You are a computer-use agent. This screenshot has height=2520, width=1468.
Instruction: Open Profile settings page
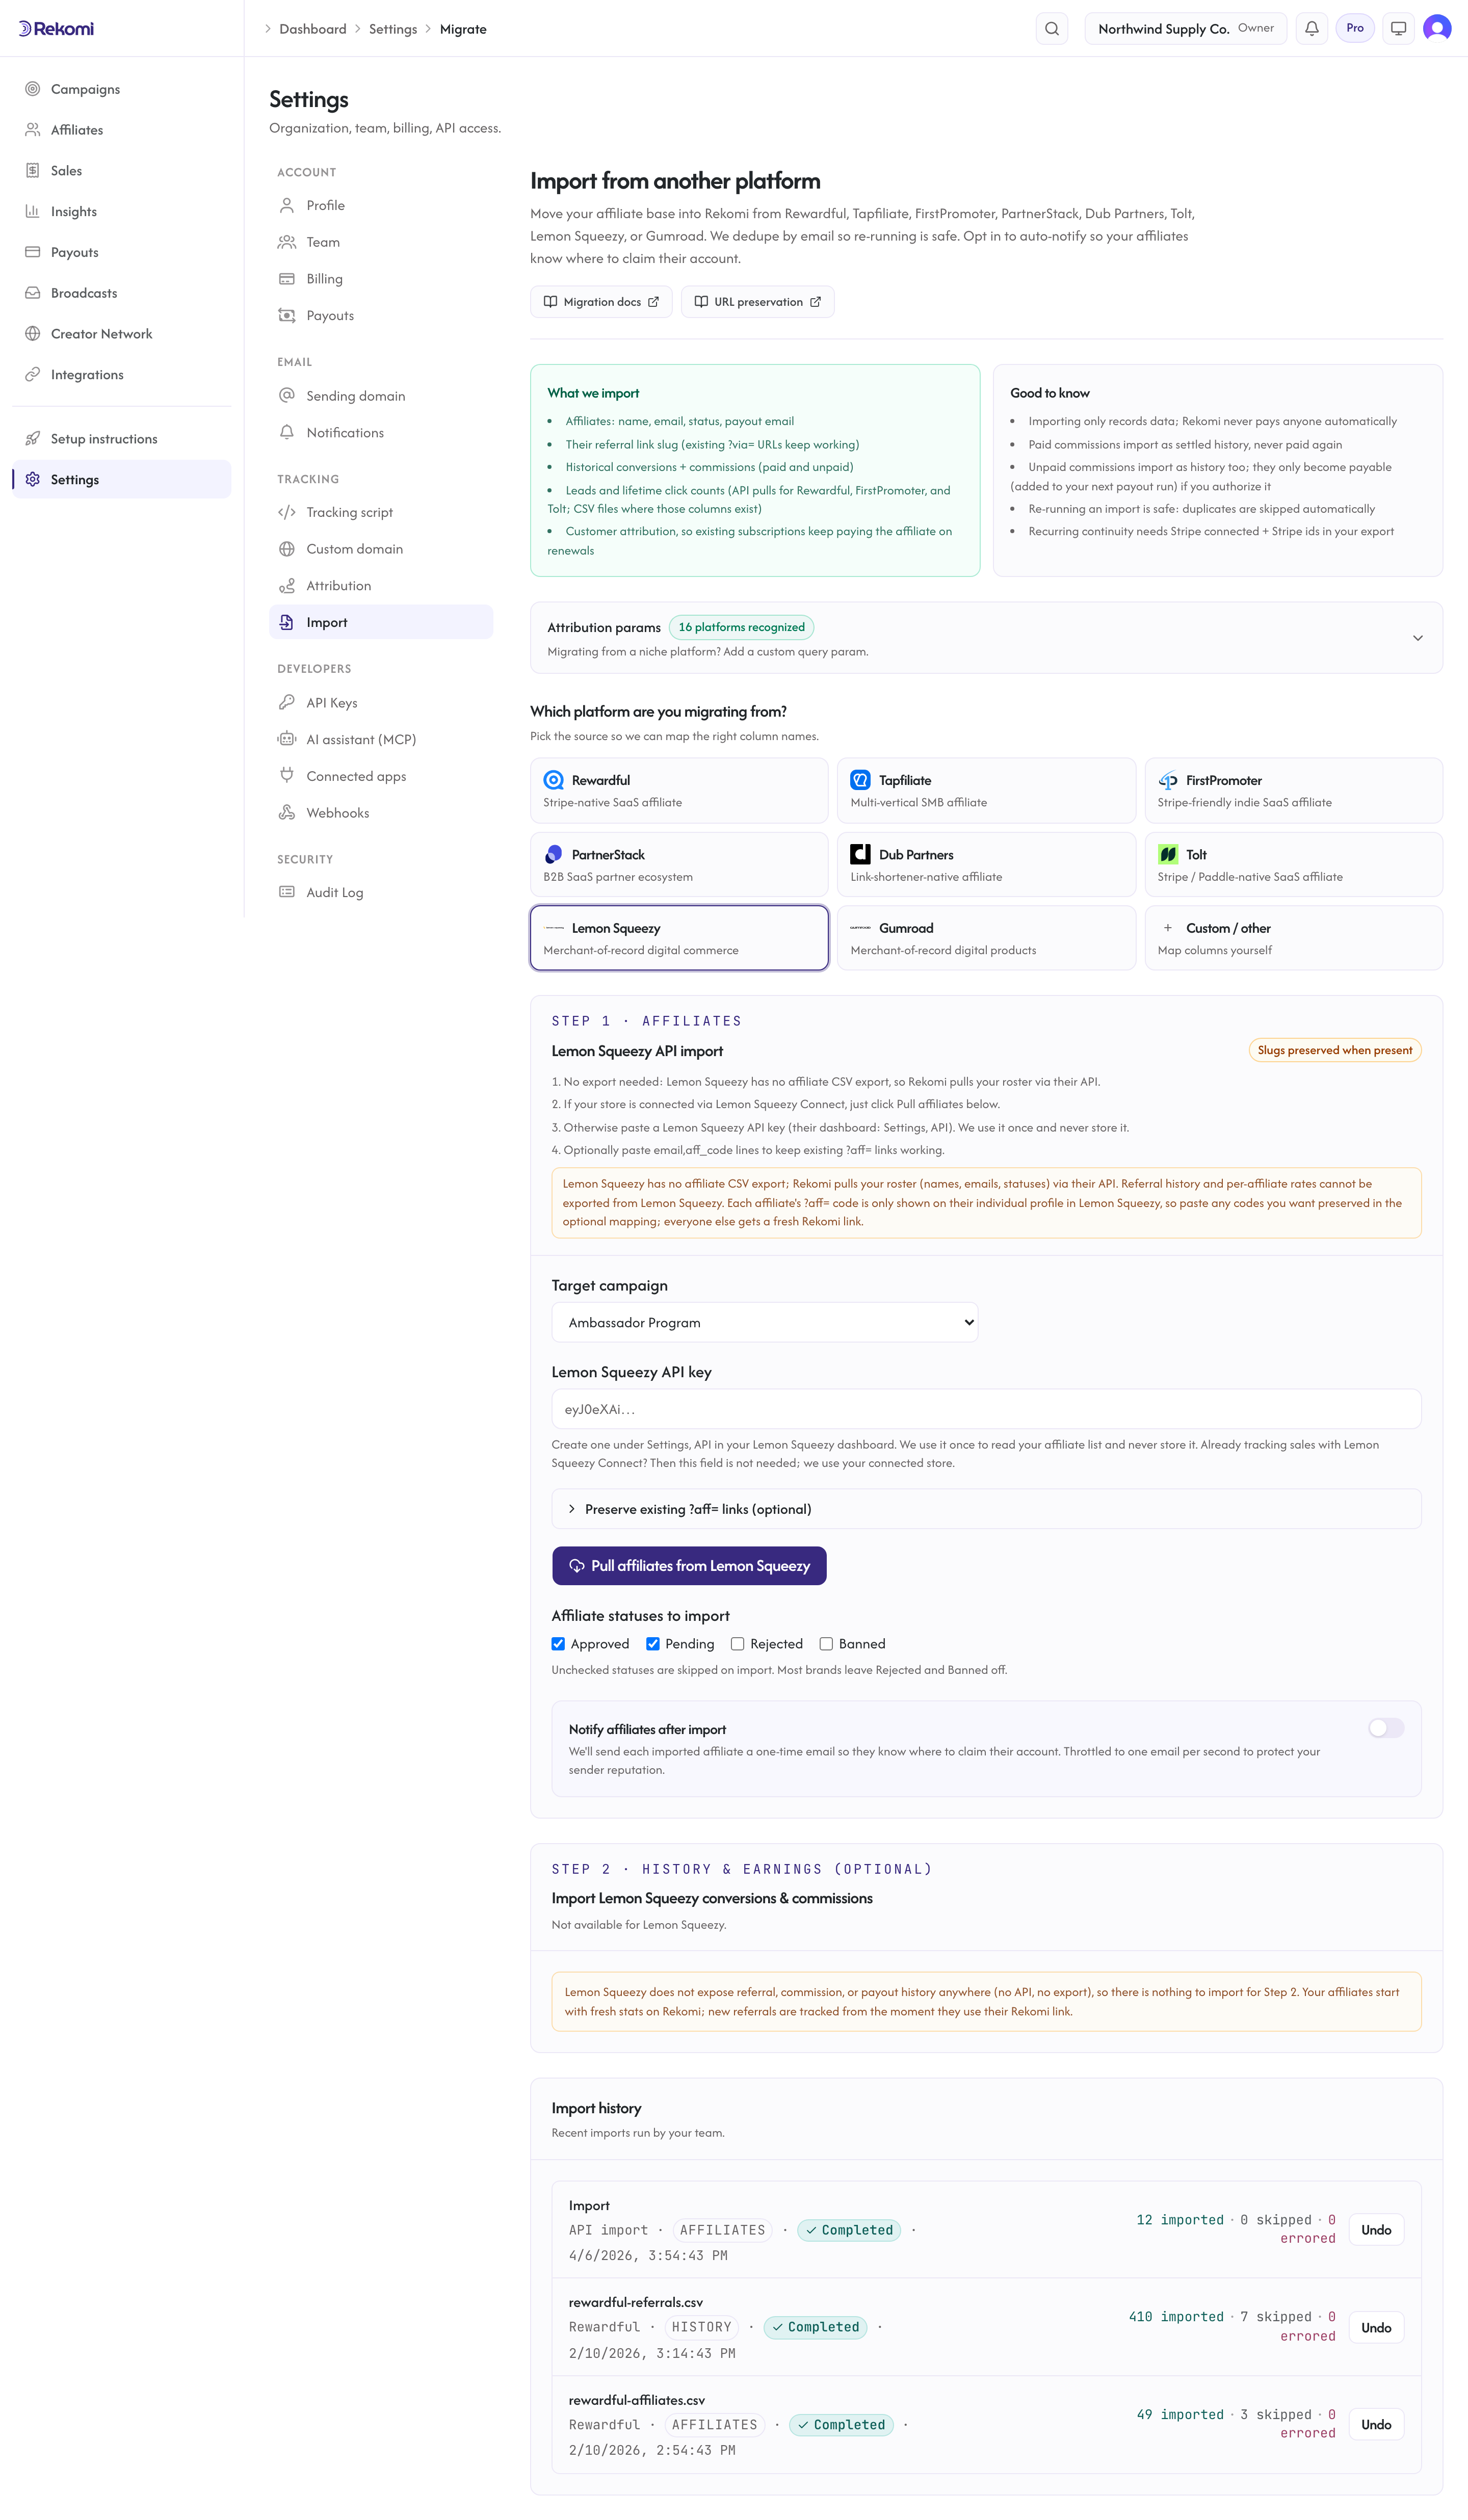pyautogui.click(x=381, y=205)
